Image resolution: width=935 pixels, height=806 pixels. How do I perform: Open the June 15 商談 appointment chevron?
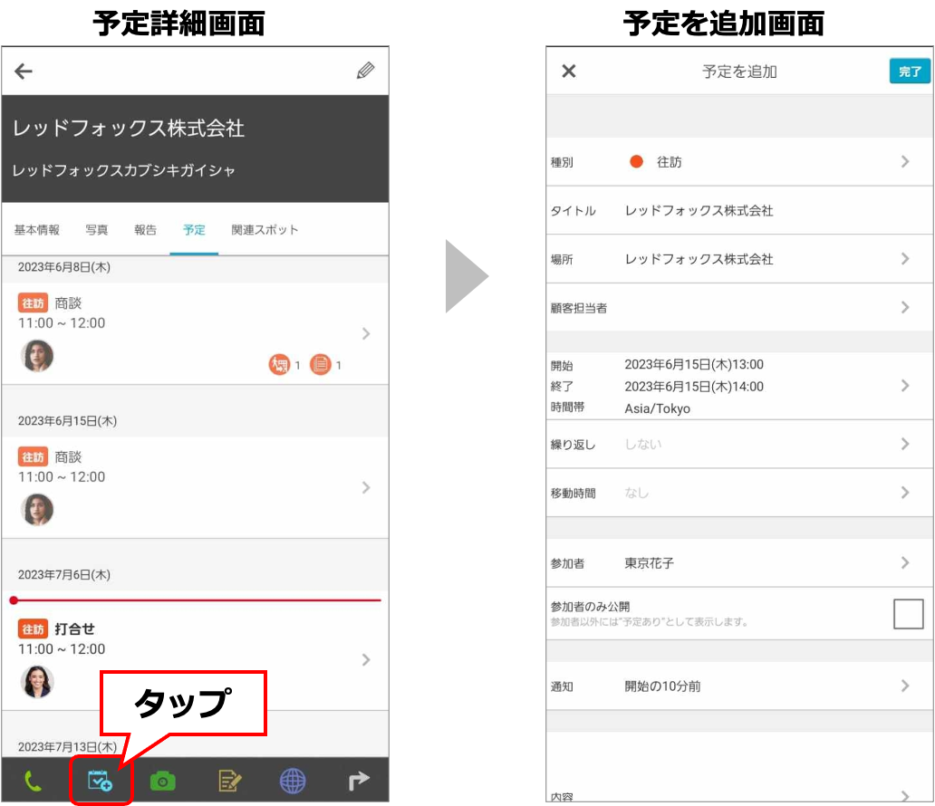[366, 487]
